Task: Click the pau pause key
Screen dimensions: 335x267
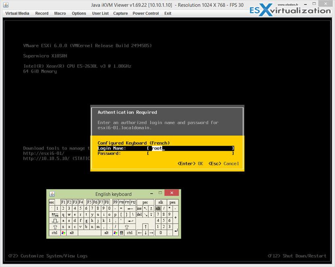Action: click(x=173, y=202)
